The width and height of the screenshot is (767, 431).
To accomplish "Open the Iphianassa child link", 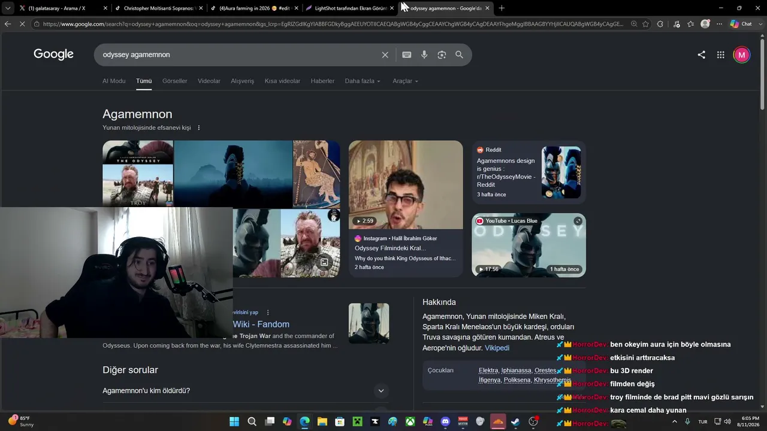I will [516, 371].
